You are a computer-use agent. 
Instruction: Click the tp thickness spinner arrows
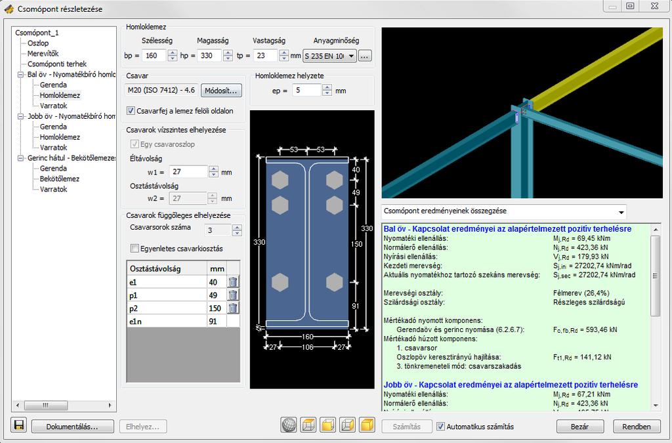[x=283, y=55]
